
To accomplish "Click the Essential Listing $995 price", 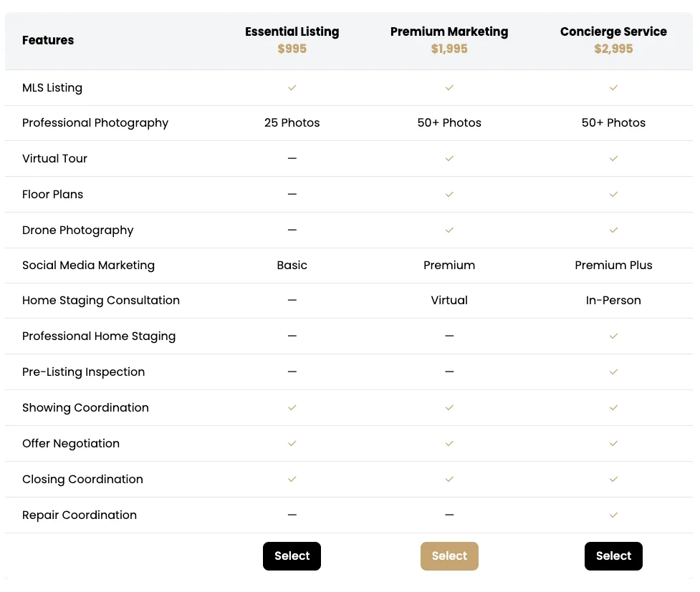I will (x=292, y=49).
